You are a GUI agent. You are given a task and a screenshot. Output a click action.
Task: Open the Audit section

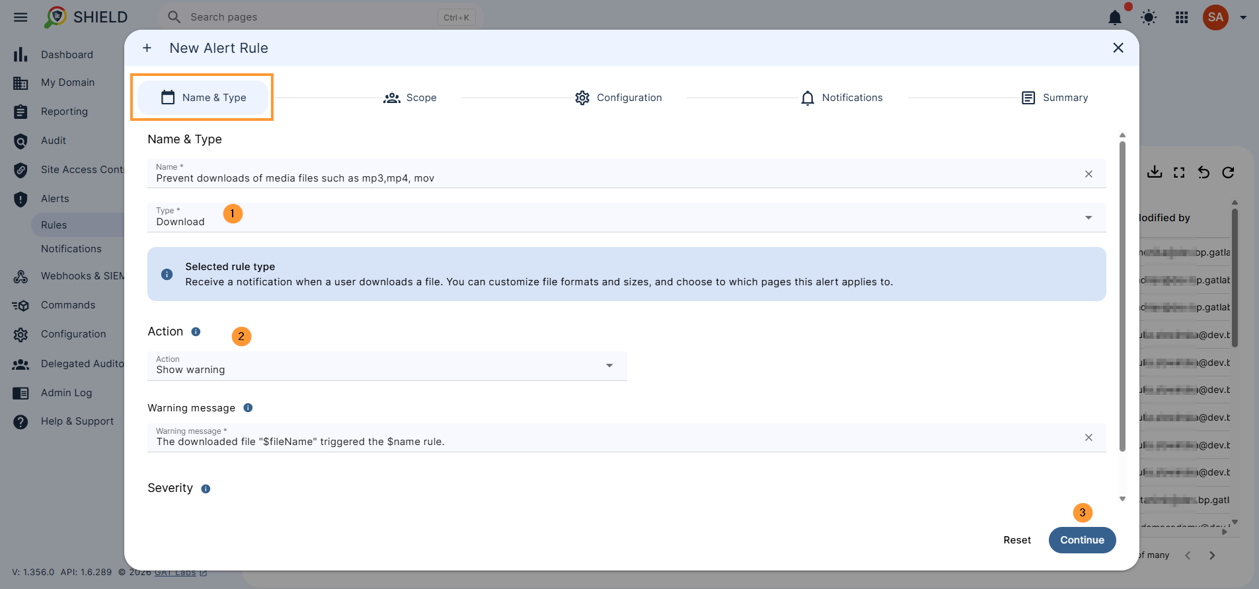click(x=54, y=141)
